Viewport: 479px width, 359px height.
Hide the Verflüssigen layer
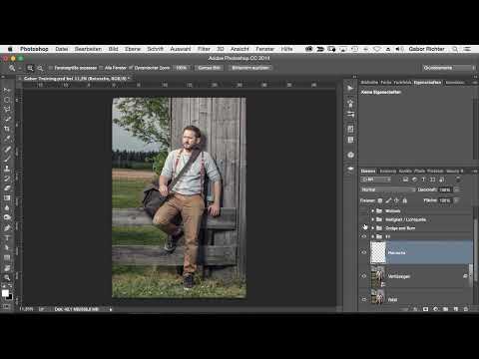coord(364,276)
